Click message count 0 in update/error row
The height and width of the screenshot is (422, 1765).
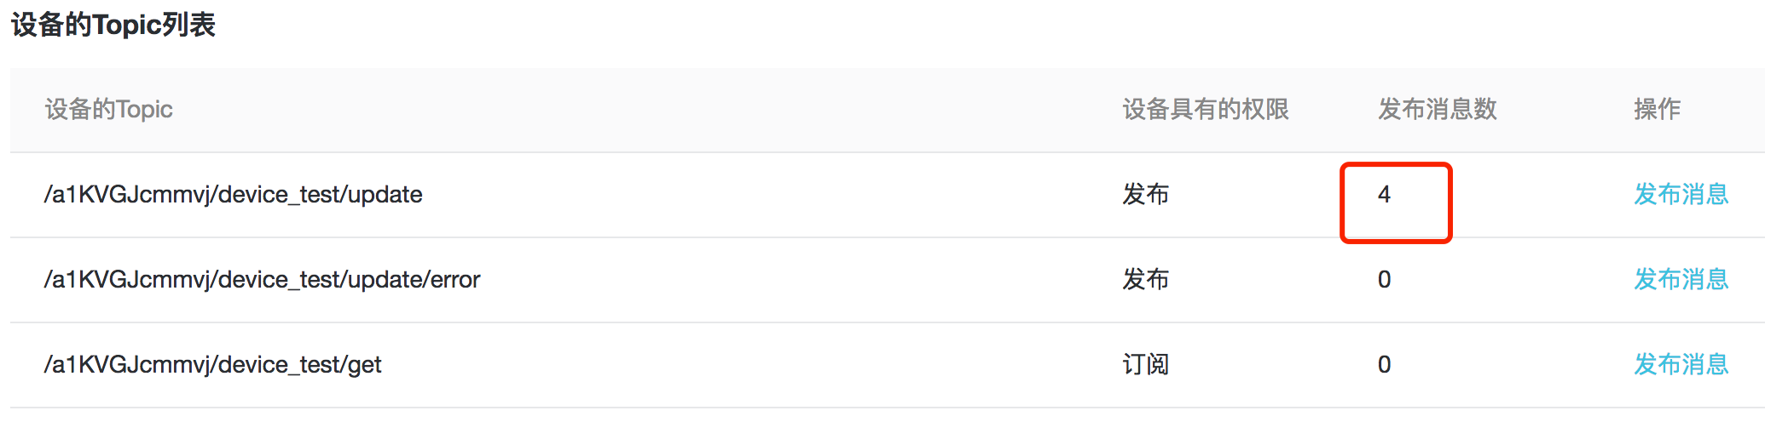tap(1385, 280)
